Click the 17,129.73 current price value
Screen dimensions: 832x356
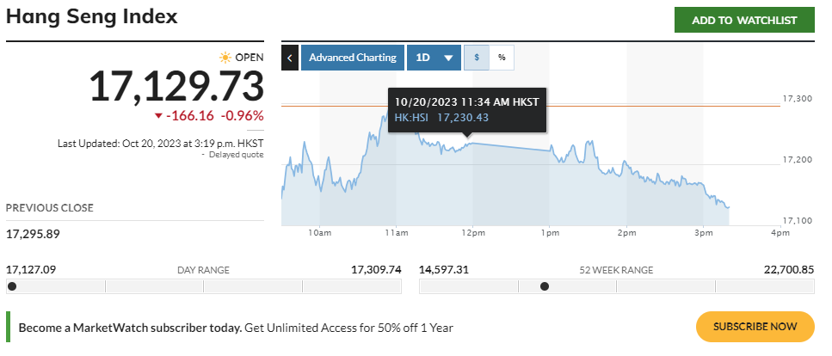[176, 87]
